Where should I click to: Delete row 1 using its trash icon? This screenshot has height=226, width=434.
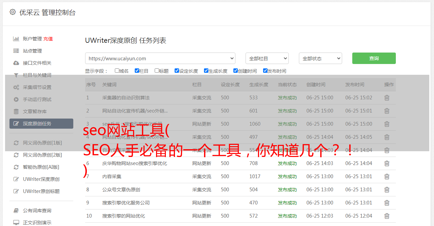pos(387,98)
